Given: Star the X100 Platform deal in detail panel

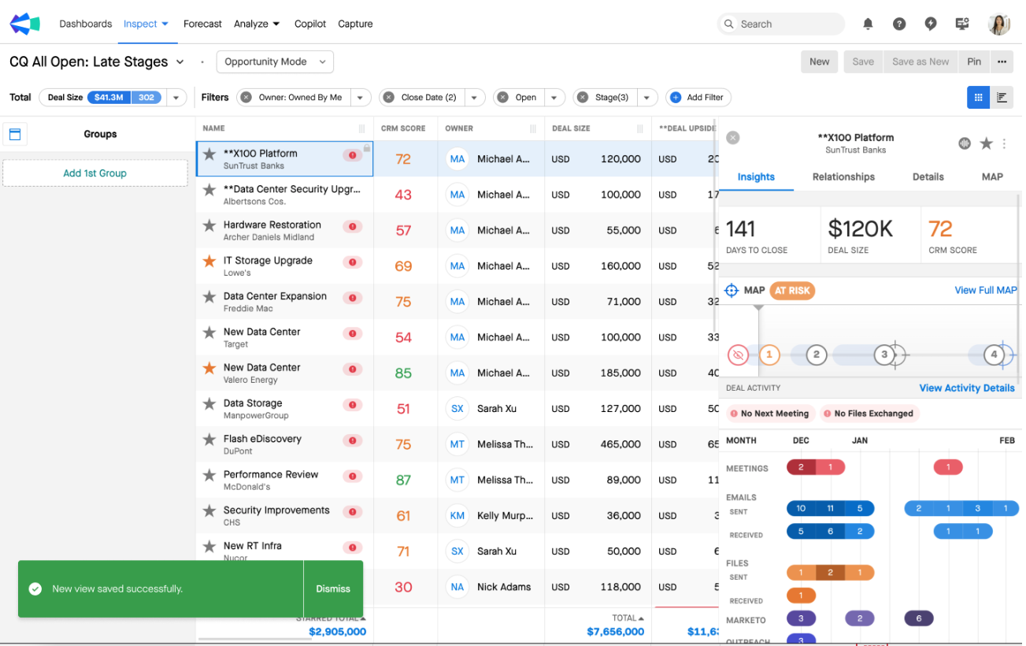Looking at the screenshot, I should (986, 143).
